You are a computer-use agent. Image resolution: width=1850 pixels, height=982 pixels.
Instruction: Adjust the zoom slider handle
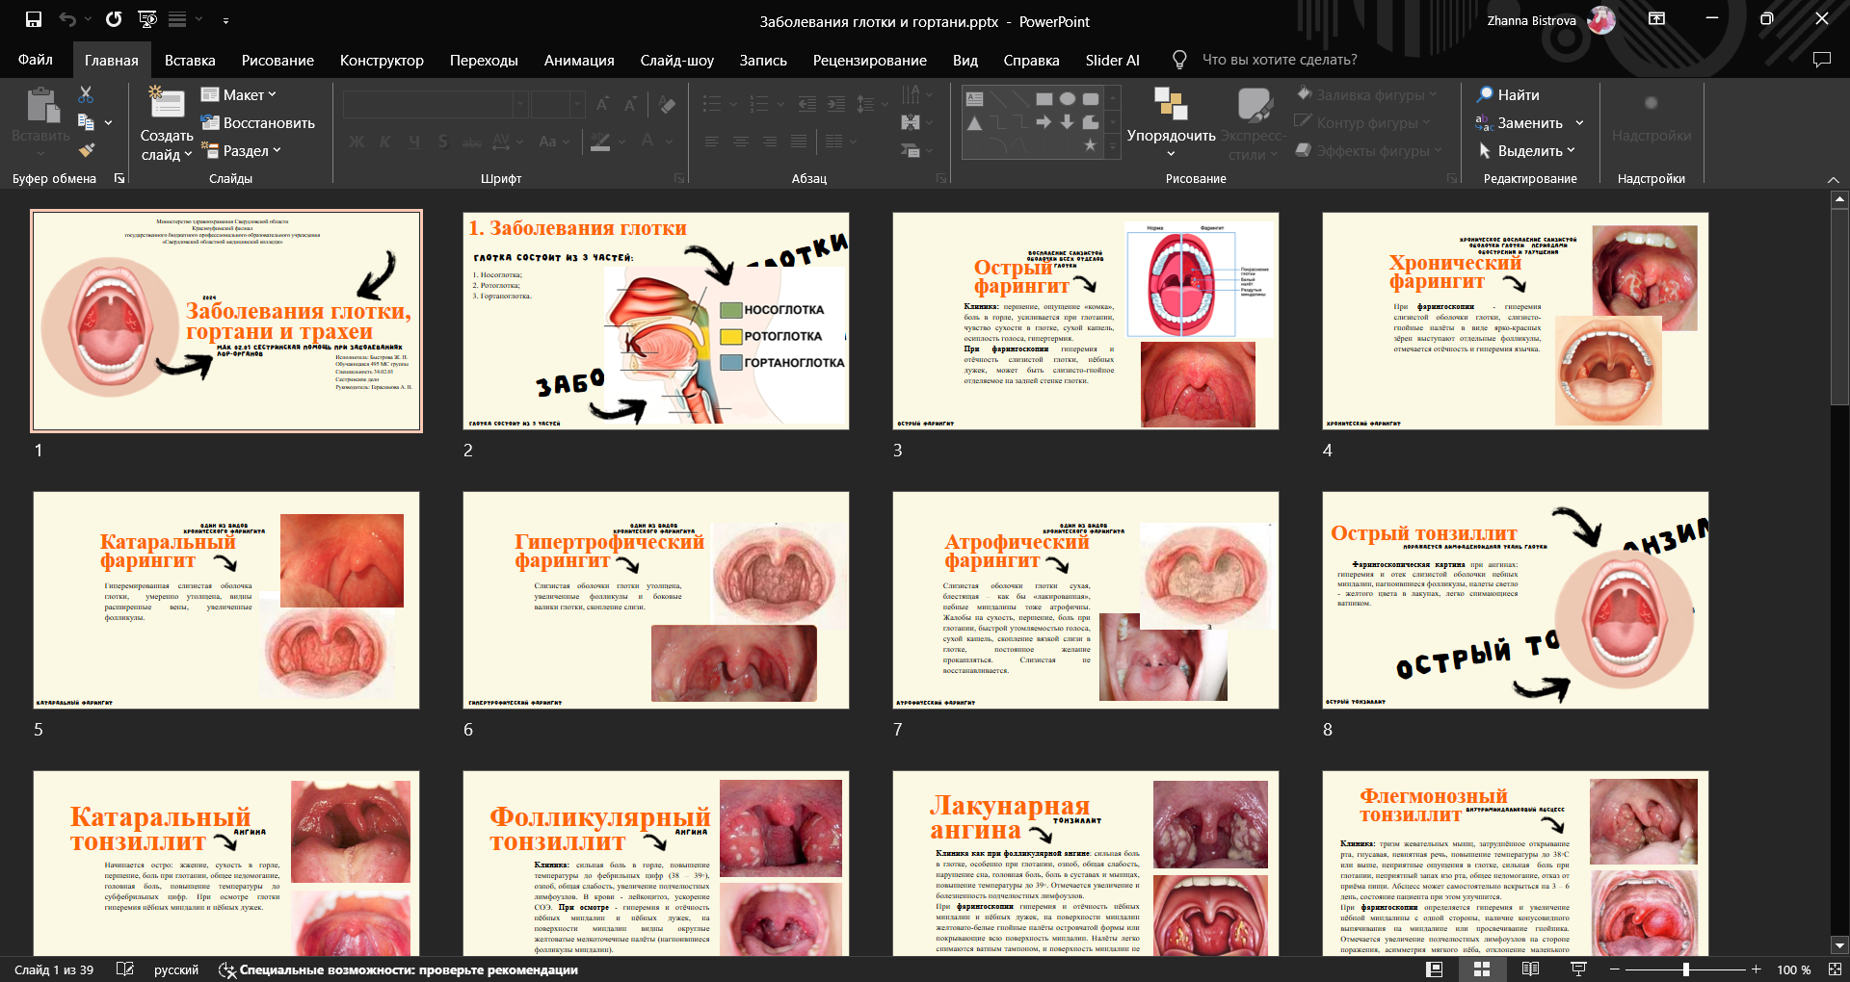point(1685,969)
